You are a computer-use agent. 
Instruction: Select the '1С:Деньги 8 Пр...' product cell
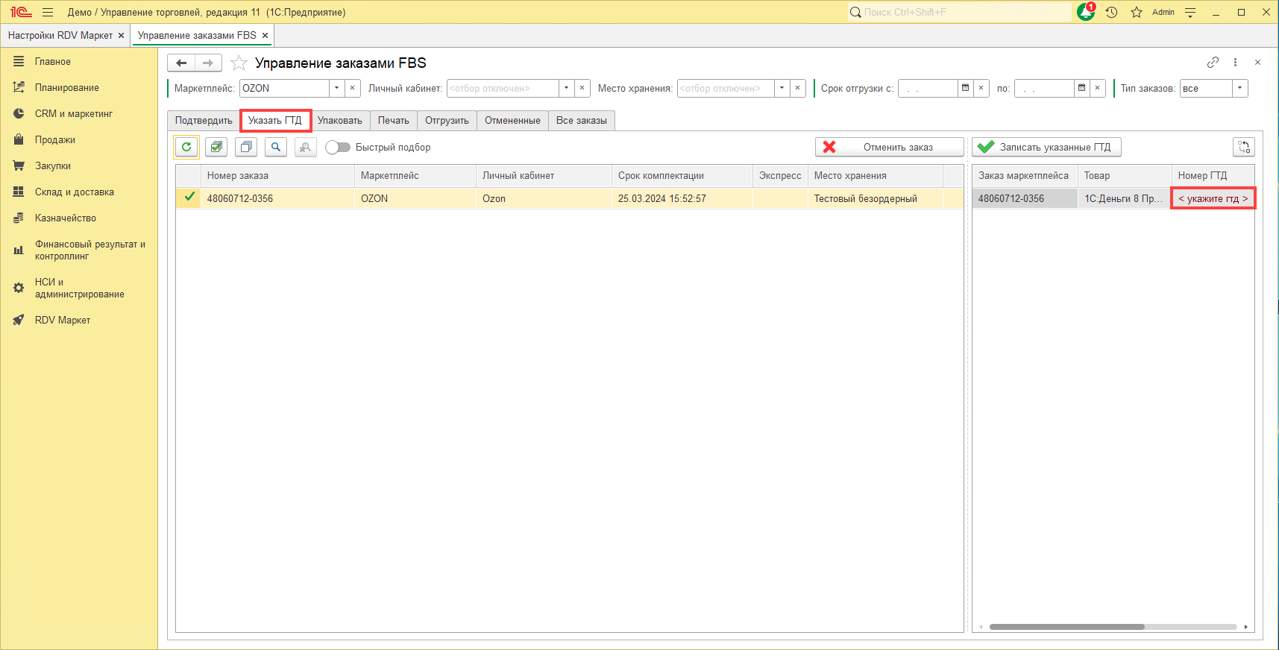coord(1124,198)
